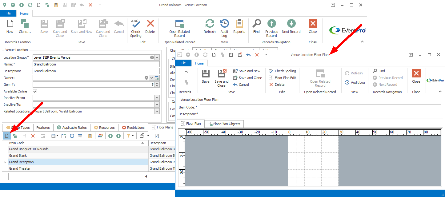Open Audit Log in Grand Ballroom ribbon
This screenshot has height=197, width=445.
click(x=224, y=28)
